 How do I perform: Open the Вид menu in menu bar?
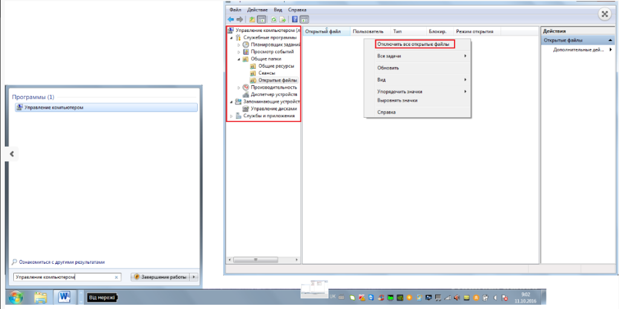tap(278, 10)
